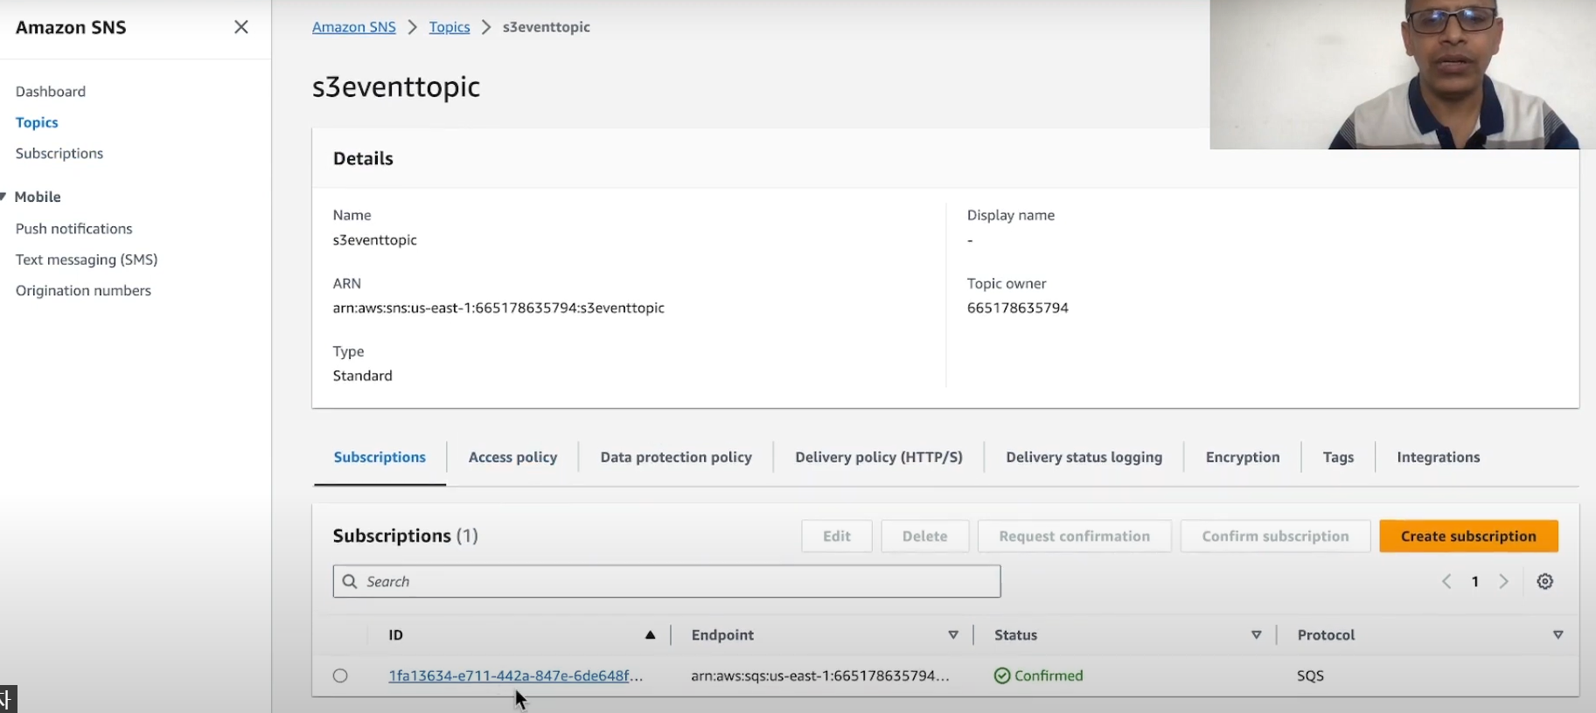
Task: Click the ID column header
Action: 396,635
